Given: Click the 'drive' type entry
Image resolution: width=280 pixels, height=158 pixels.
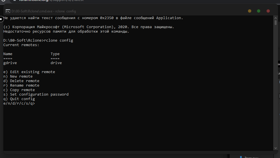Looking at the screenshot, I should point(56,63).
